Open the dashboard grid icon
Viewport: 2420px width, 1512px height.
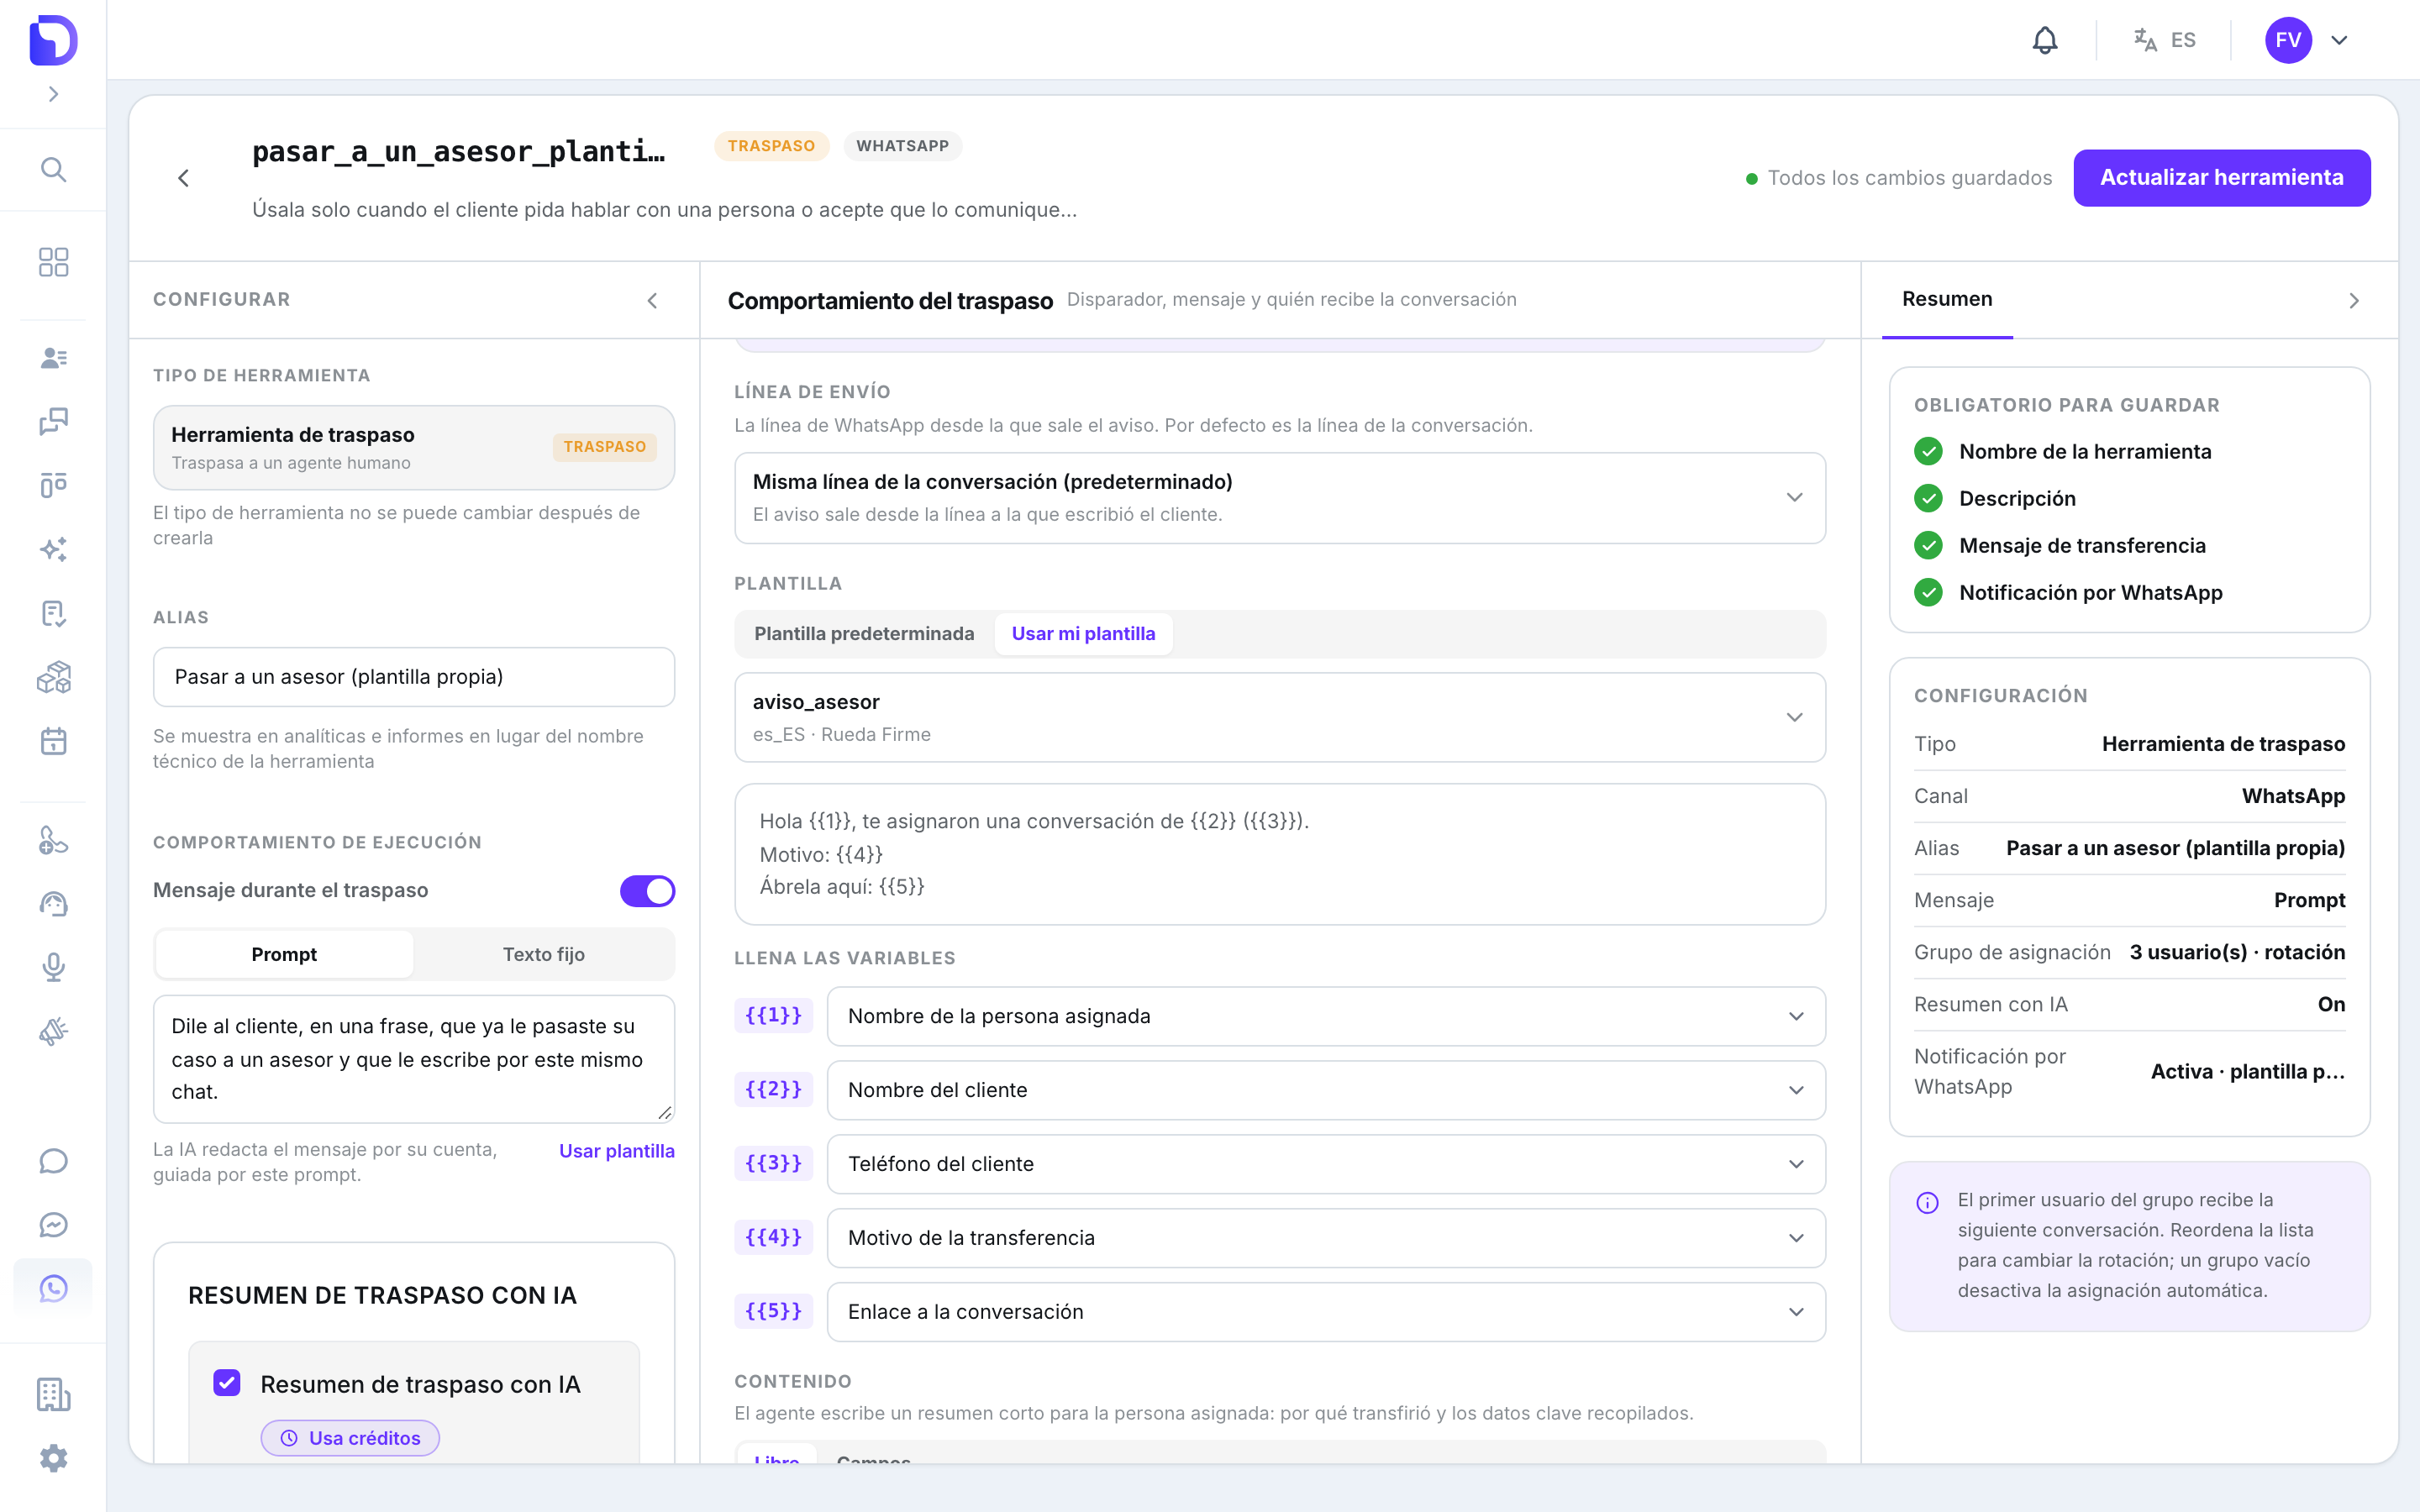pos(53,262)
